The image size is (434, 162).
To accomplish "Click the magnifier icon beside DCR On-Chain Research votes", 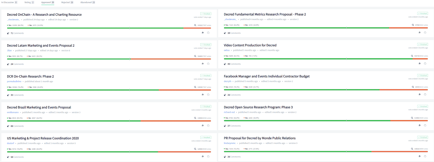I will (195, 87).
